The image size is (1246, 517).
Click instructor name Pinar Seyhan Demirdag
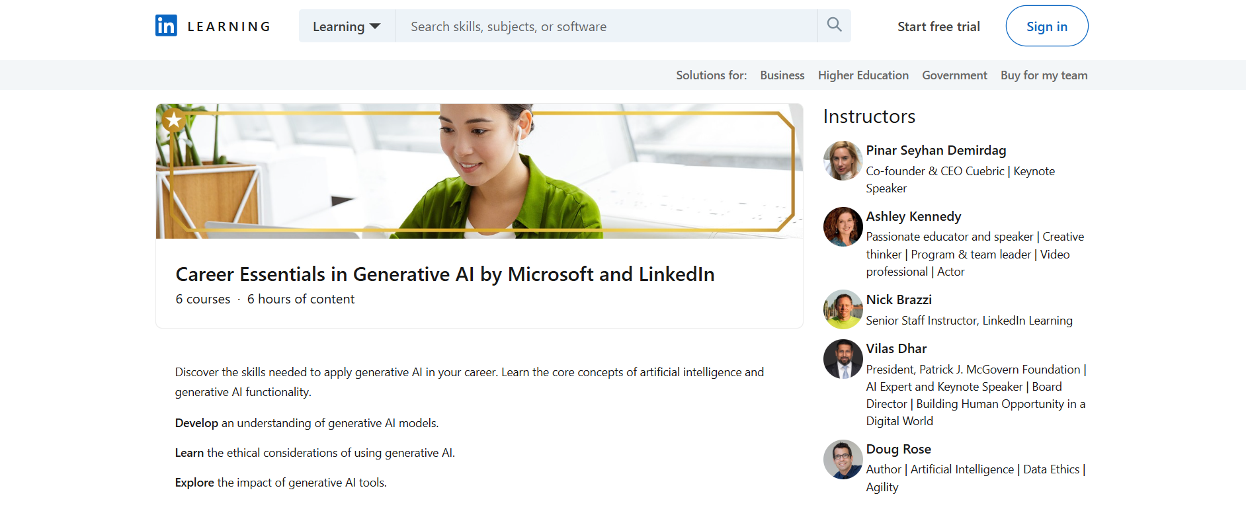pyautogui.click(x=936, y=150)
